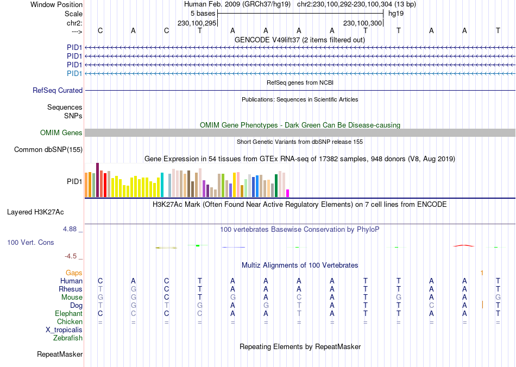Screen dimensions: 516x367
Task: Open the Layered H3K27Ac track label
Action: [35, 212]
